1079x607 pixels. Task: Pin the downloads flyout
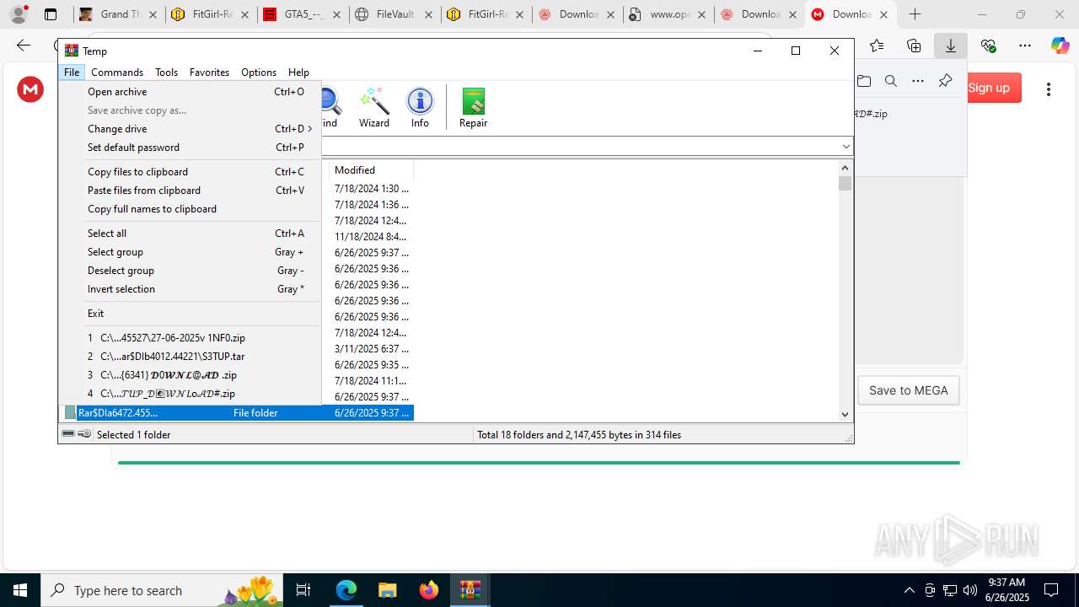point(945,81)
